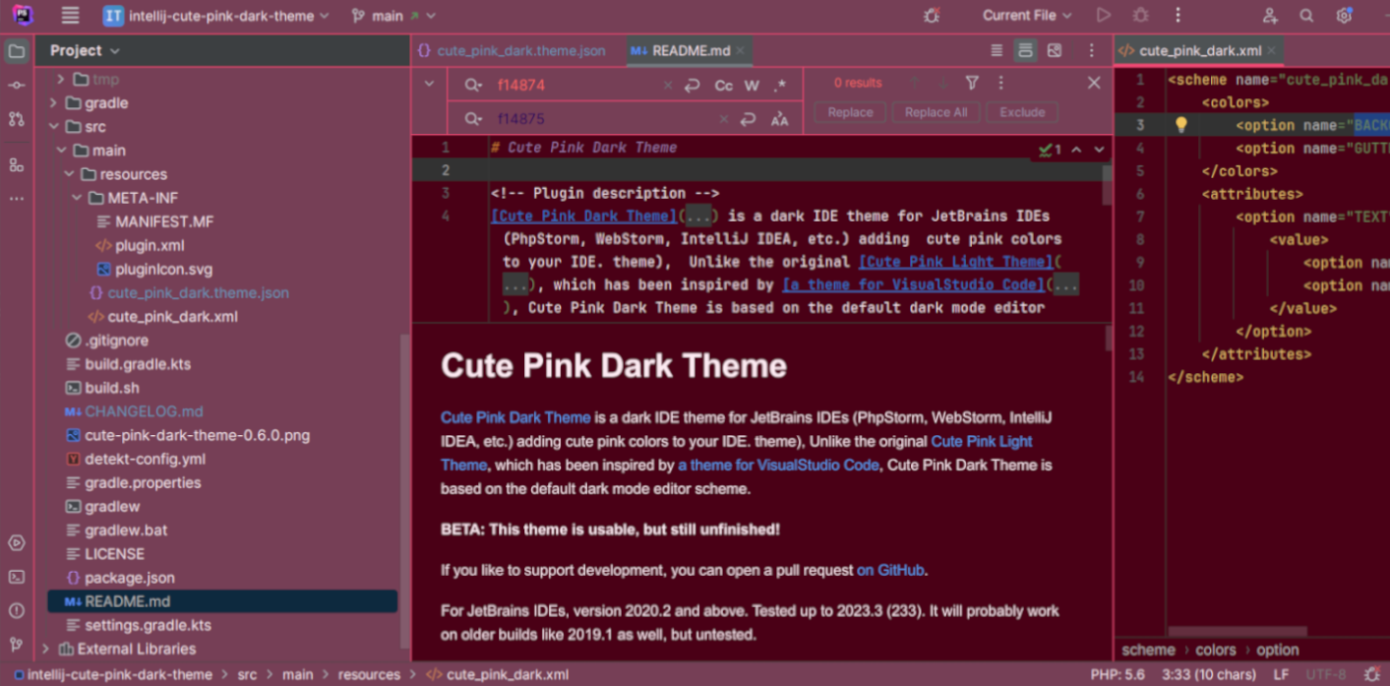Click resources breadcrumb in navigation bar
Image resolution: width=1390 pixels, height=686 pixels.
point(369,675)
